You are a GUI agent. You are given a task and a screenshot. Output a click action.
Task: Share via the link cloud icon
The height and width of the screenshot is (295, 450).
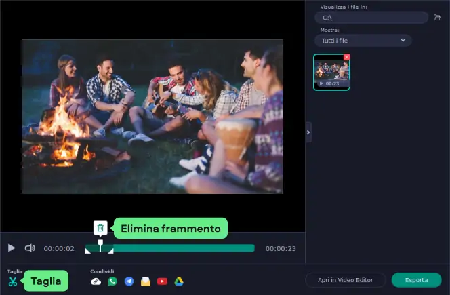pyautogui.click(x=96, y=281)
